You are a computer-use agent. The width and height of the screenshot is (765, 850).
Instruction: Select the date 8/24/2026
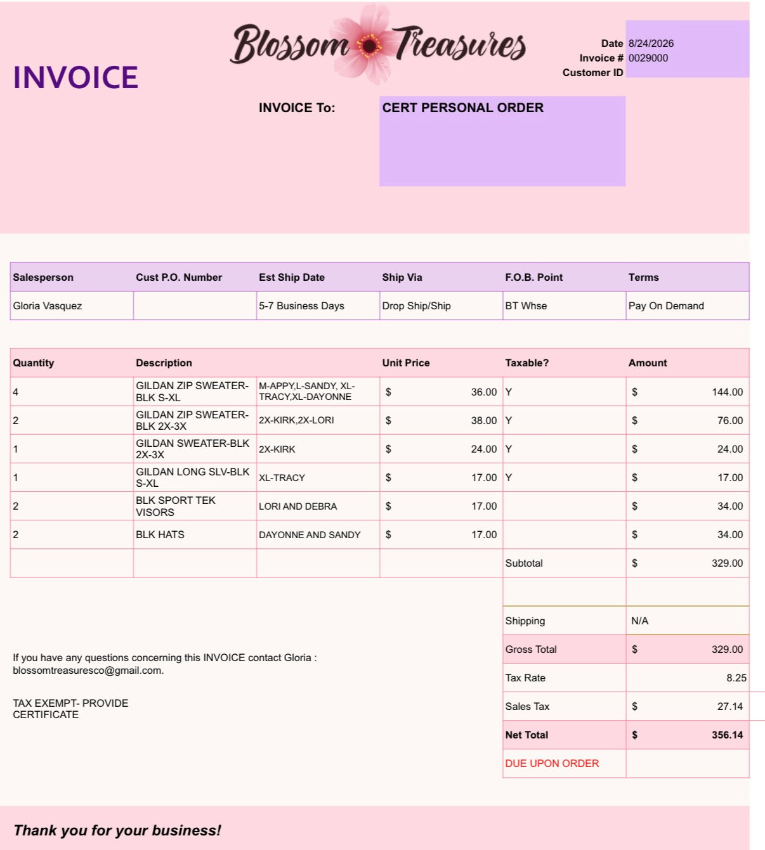tap(651, 43)
